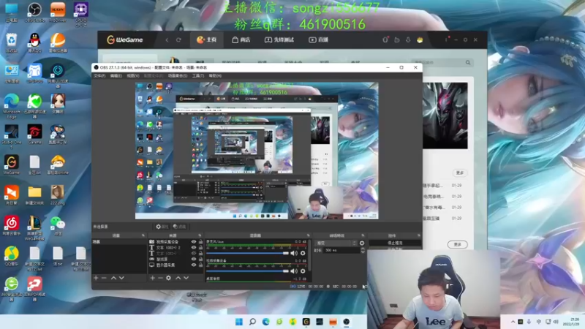This screenshot has height=329, width=585.
Task: Show hidden system tray icons chevron
Action: (513, 322)
